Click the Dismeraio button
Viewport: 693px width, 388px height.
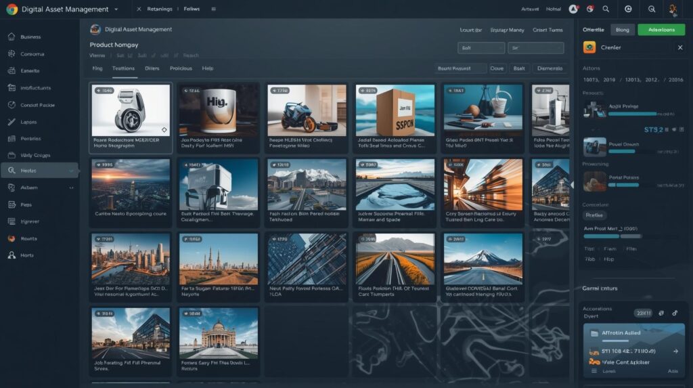[550, 68]
